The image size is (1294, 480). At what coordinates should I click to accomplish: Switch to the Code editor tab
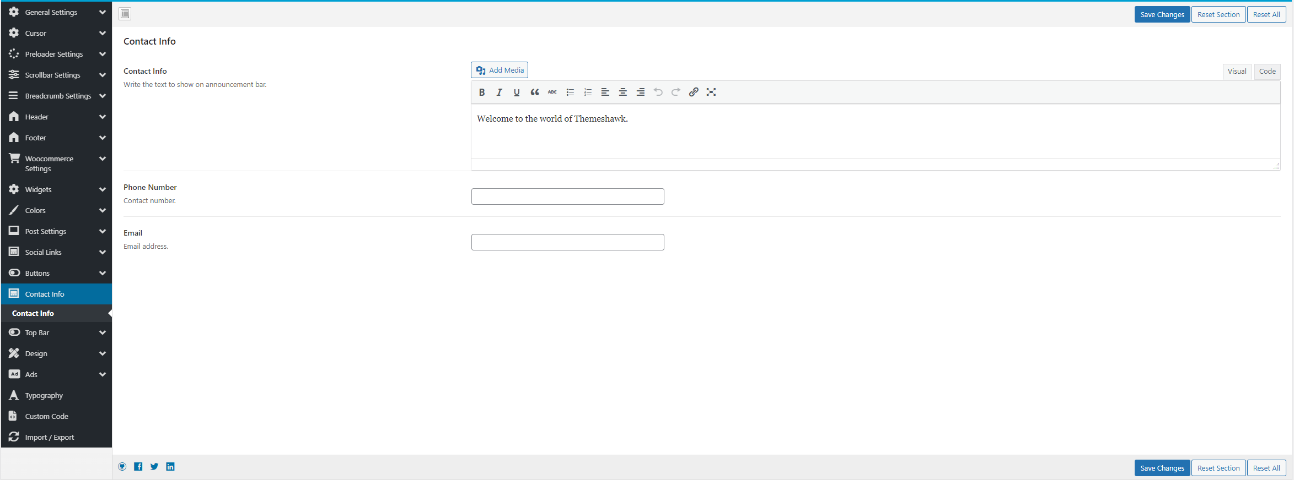(1267, 72)
